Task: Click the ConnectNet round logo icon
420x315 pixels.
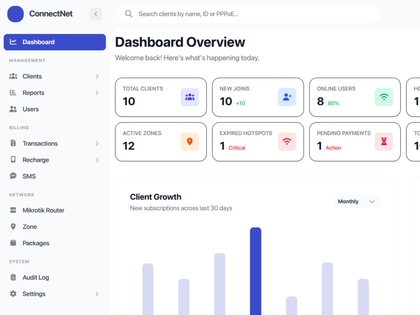Action: 16,14
